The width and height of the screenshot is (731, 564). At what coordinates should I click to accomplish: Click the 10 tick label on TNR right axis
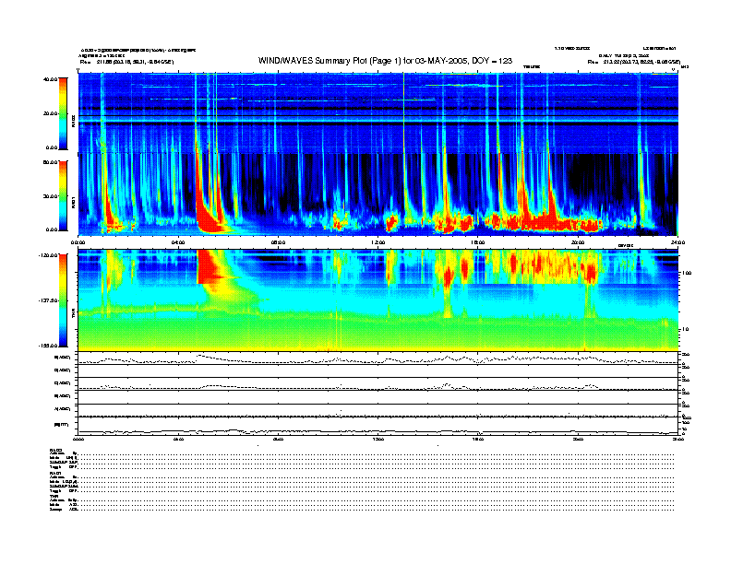pyautogui.click(x=685, y=330)
